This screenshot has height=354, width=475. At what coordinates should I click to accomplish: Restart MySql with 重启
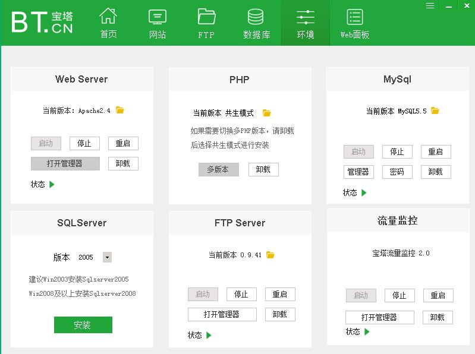(x=436, y=152)
